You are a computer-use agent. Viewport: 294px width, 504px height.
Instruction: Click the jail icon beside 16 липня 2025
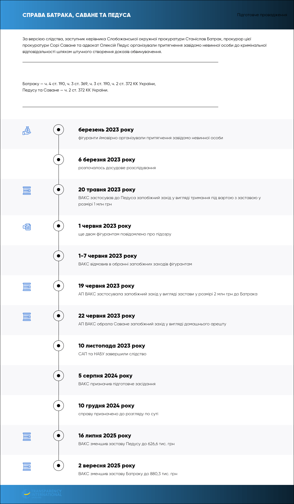point(27,437)
